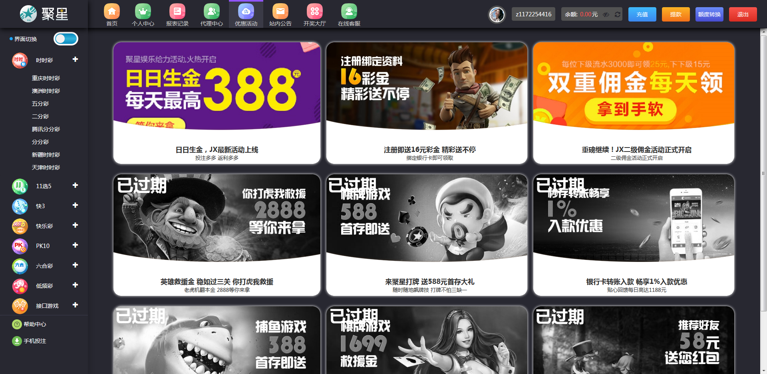Expand the 接口游戏 plus expander
The width and height of the screenshot is (767, 374).
click(x=75, y=305)
